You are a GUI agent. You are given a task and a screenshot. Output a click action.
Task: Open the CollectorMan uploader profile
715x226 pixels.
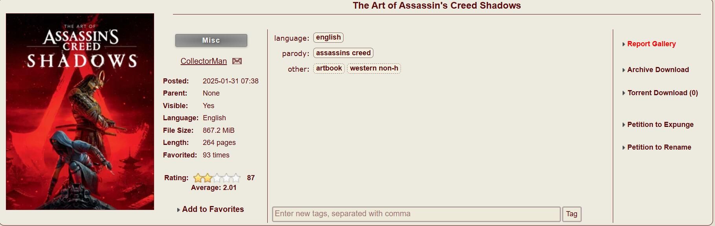pos(204,61)
